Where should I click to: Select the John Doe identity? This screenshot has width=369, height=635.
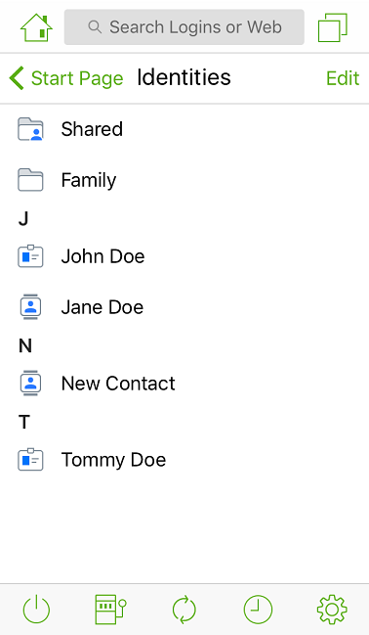tap(184, 256)
